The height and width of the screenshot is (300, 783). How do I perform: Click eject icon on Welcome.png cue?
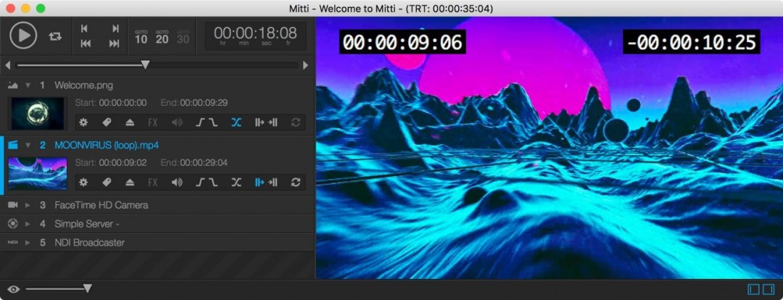(130, 122)
